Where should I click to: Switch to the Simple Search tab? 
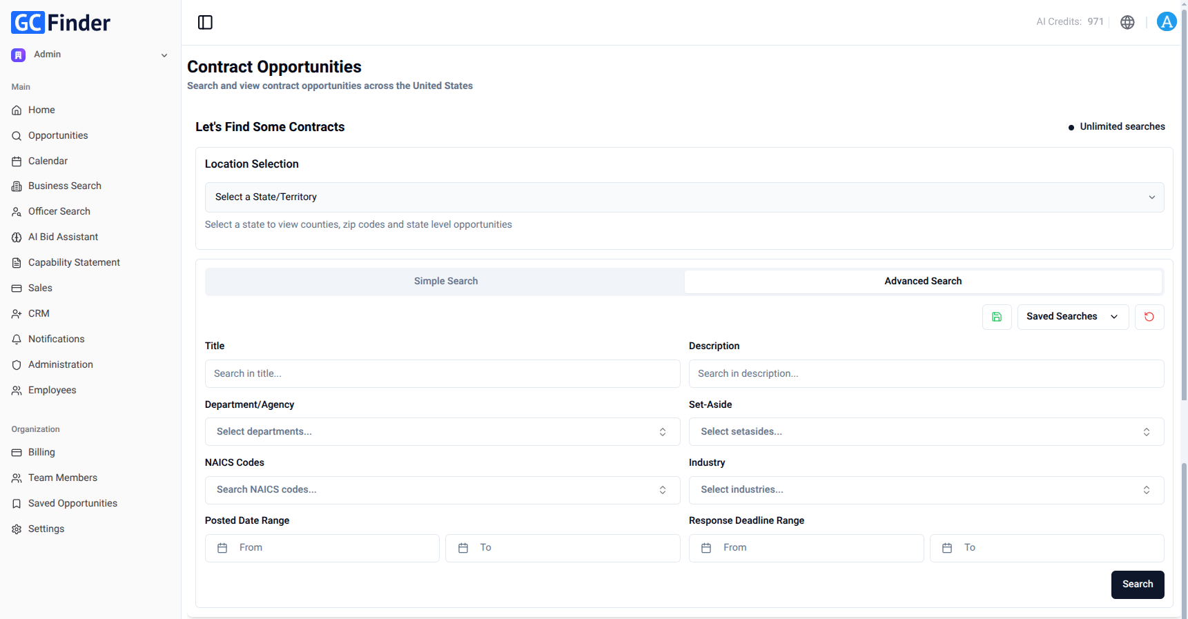446,282
